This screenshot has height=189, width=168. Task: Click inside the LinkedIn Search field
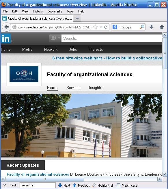point(112,38)
